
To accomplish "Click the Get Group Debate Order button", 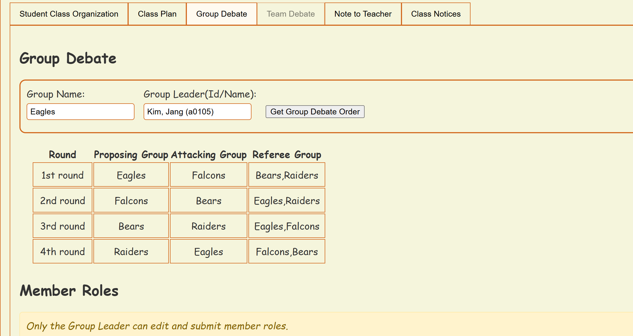I will 315,112.
